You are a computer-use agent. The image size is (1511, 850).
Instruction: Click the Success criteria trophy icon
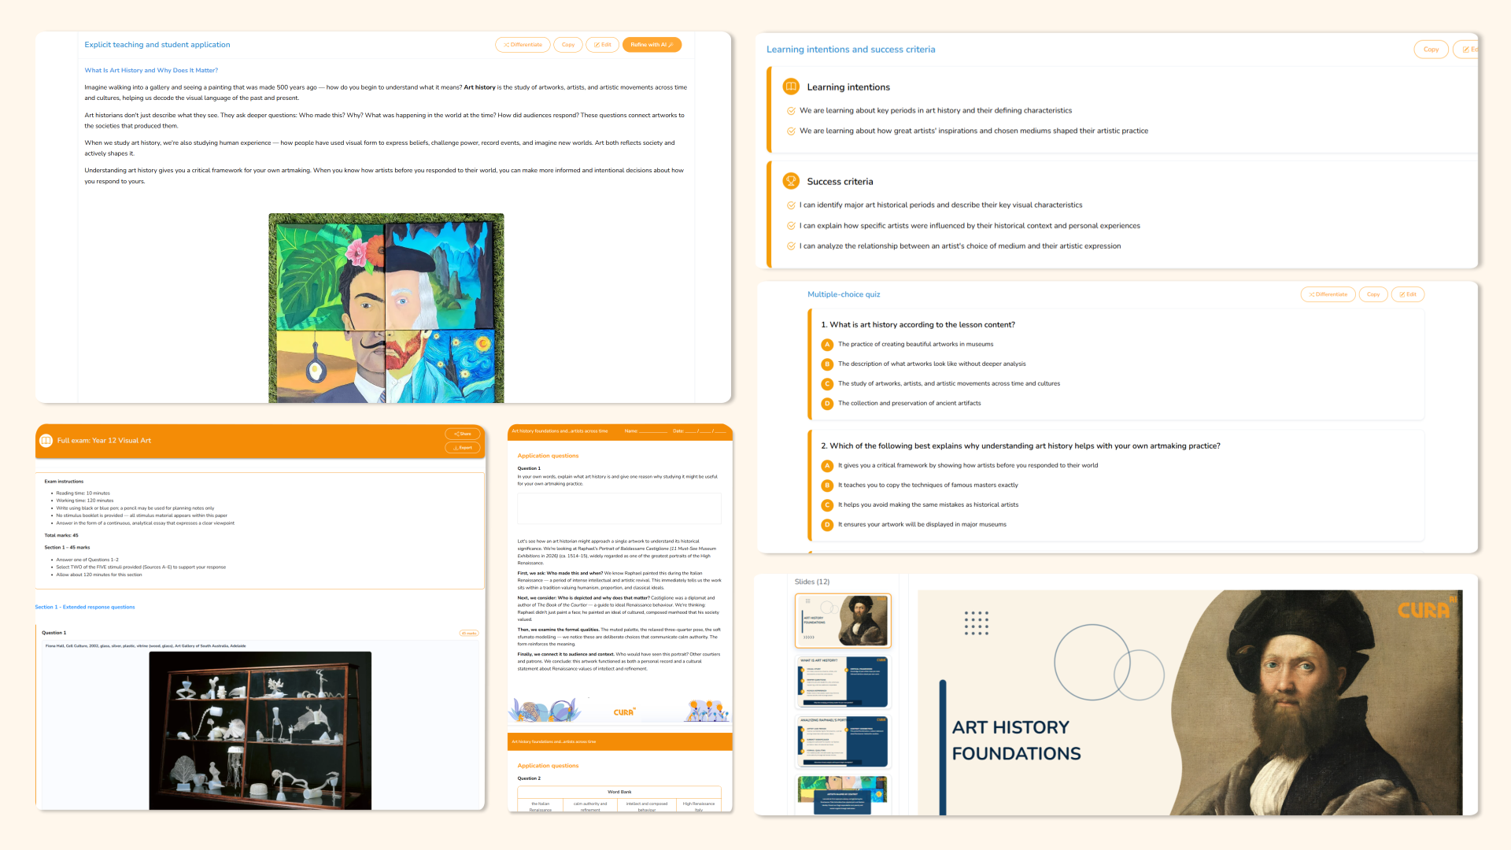tap(791, 181)
